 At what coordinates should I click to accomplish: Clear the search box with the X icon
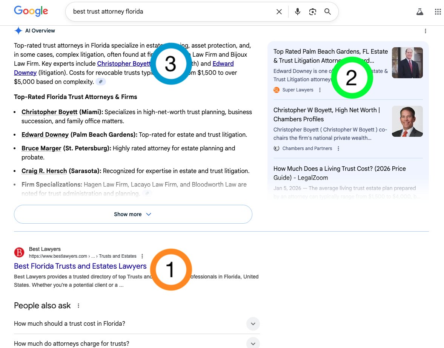(x=279, y=12)
